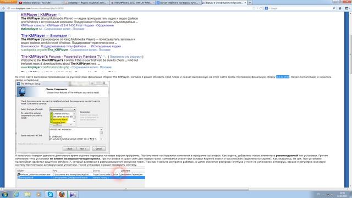Click the 'Возможности' sublink under Wikipedia result
This screenshot has height=198, width=352.
(30, 46)
